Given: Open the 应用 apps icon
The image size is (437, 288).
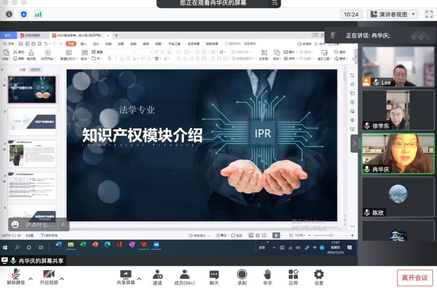Looking at the screenshot, I should pyautogui.click(x=293, y=274).
